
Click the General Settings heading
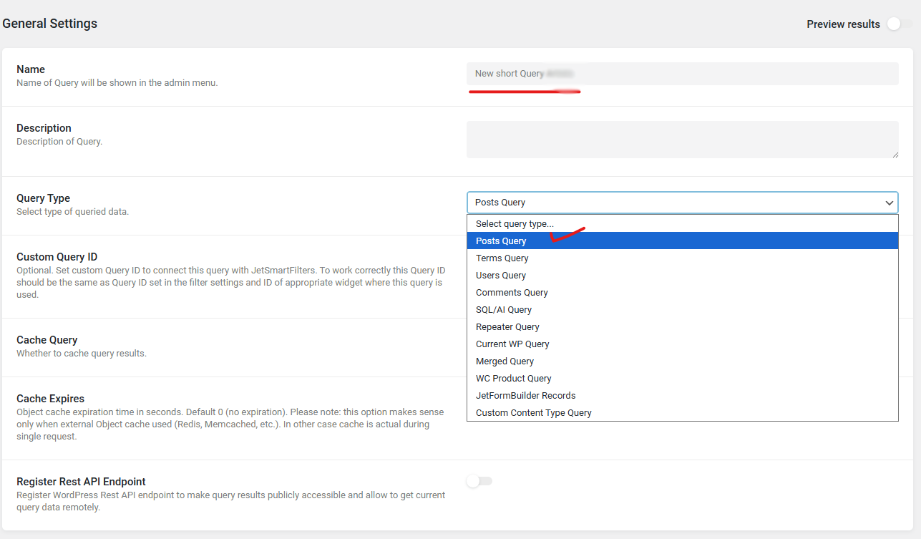point(50,24)
